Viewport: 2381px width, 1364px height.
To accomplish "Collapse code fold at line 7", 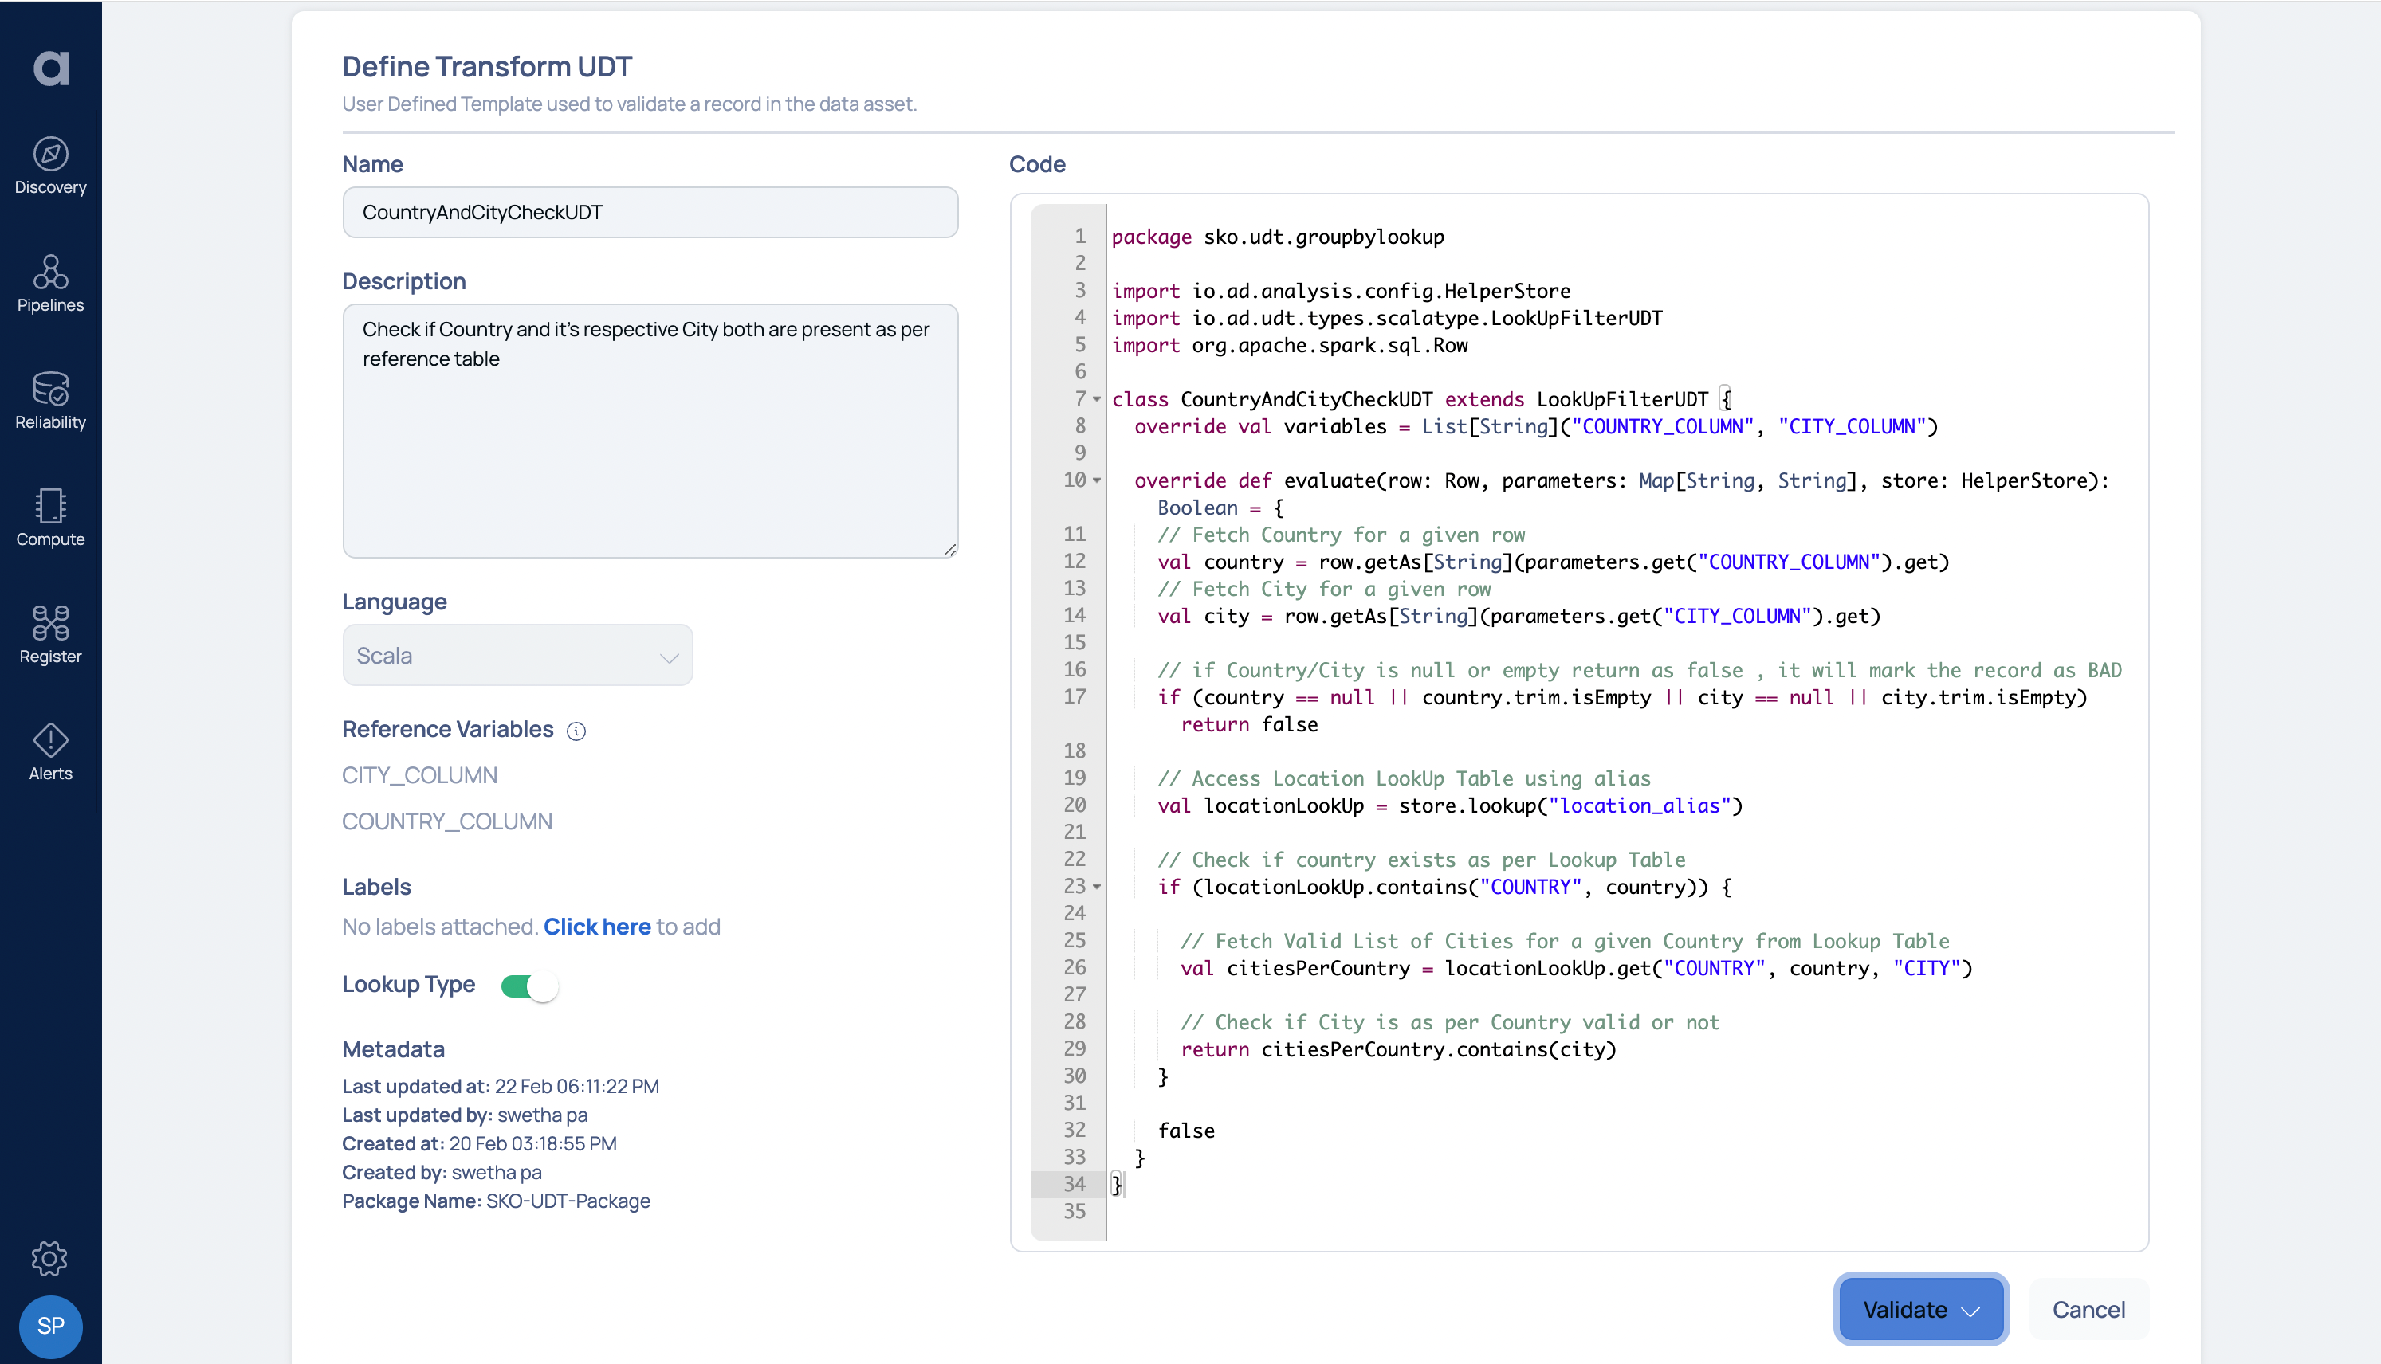I will click(1096, 399).
